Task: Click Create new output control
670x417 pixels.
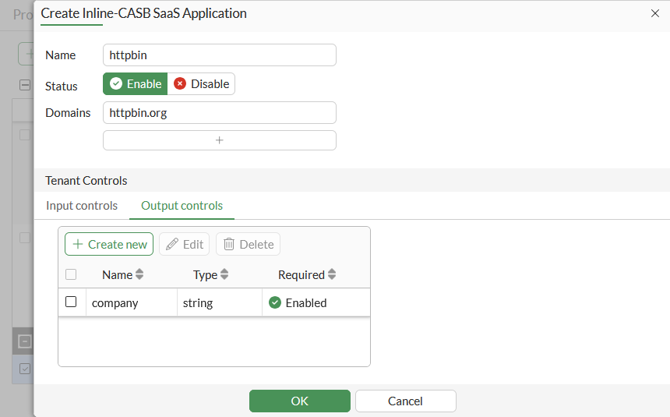Action: pyautogui.click(x=109, y=244)
